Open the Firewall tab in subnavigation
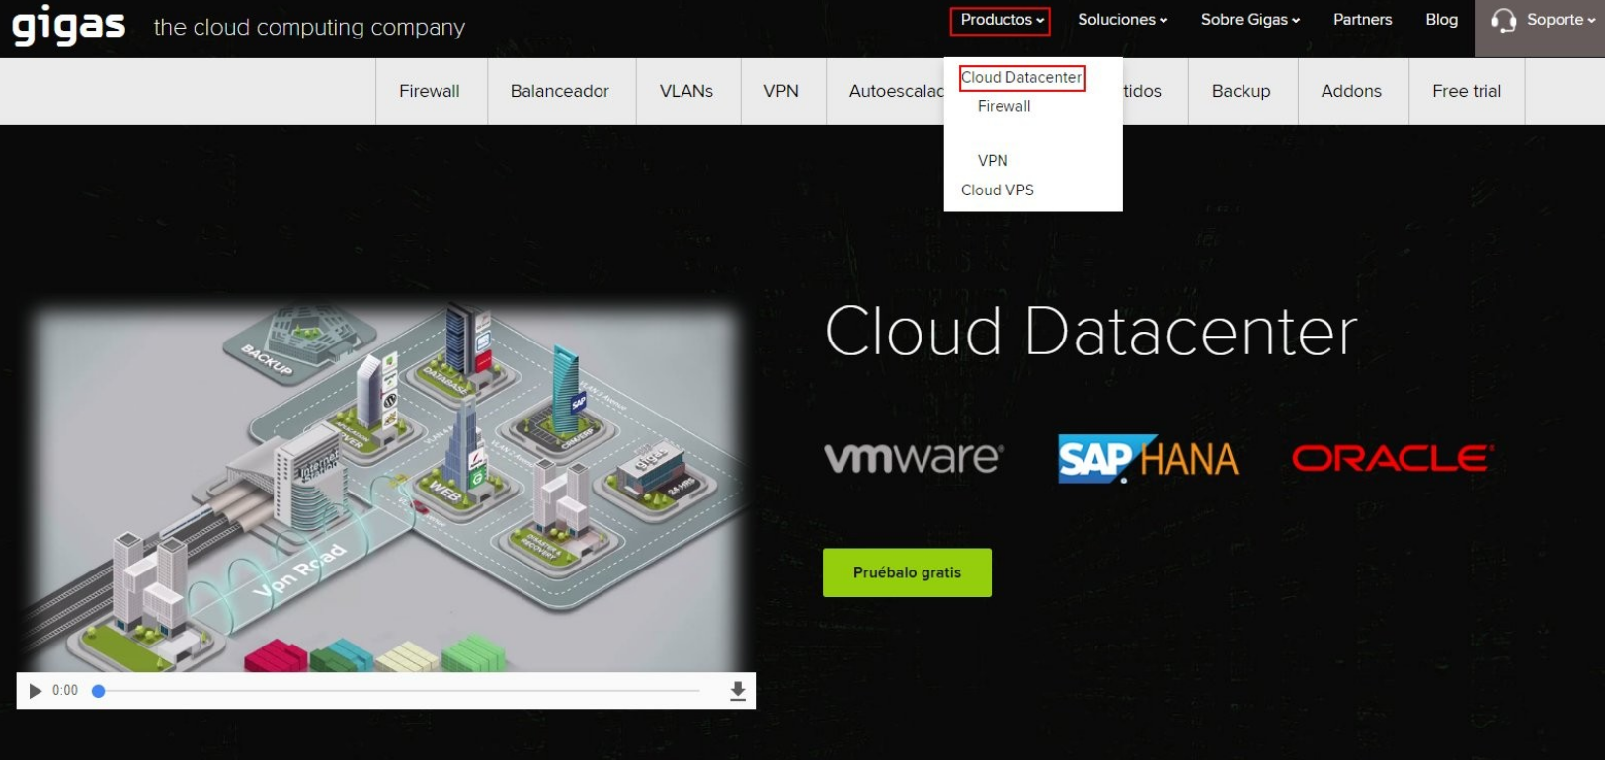Image resolution: width=1605 pixels, height=760 pixels. pyautogui.click(x=430, y=91)
